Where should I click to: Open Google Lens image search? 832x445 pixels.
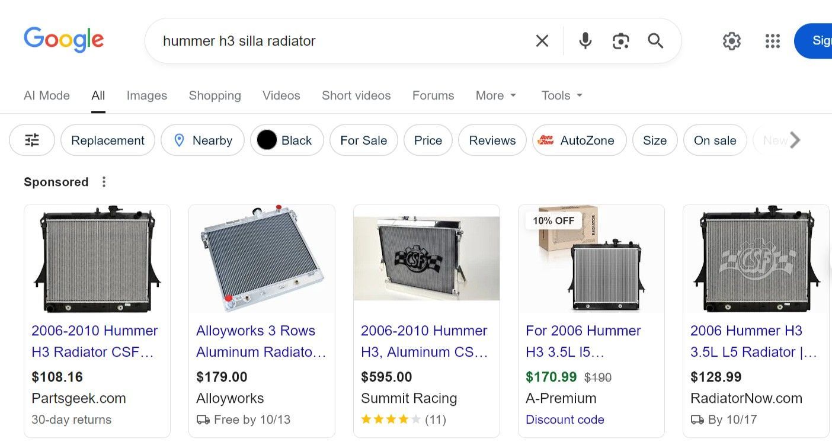click(620, 41)
